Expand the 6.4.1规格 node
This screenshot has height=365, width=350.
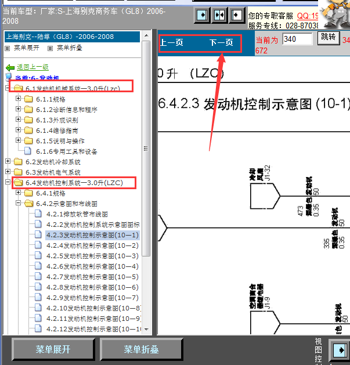point(18,193)
